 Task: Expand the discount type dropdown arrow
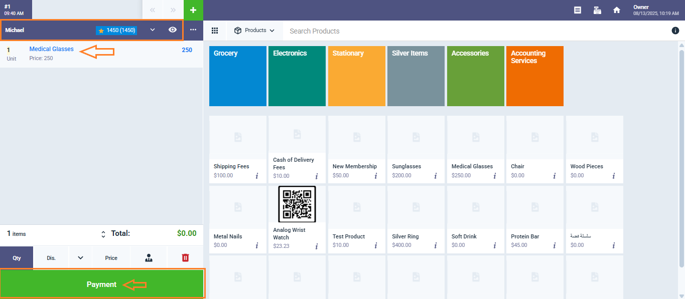click(x=80, y=258)
